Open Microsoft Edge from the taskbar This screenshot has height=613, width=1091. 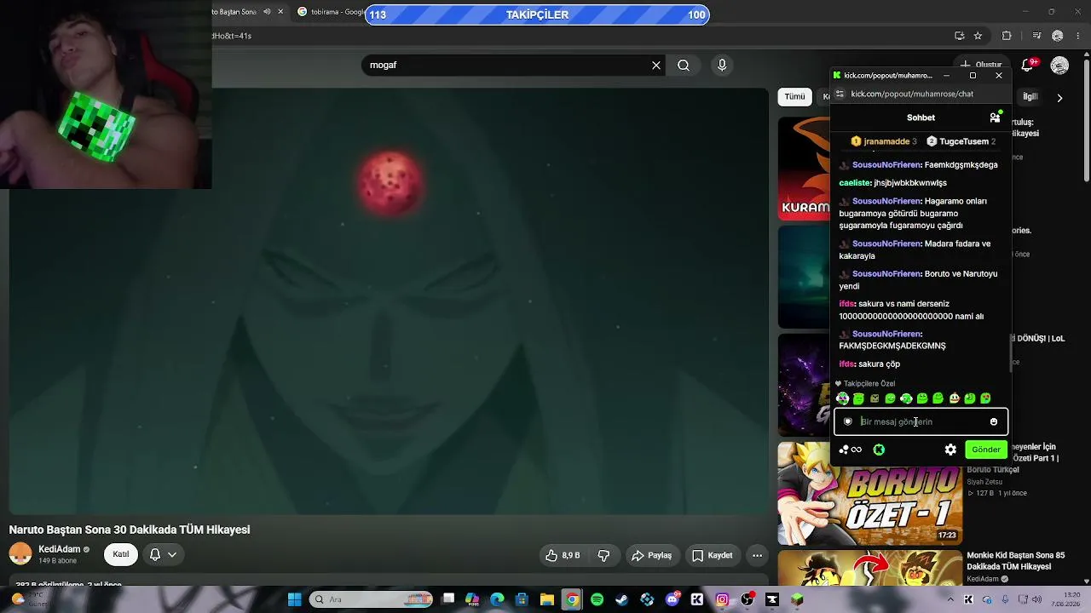tap(497, 599)
